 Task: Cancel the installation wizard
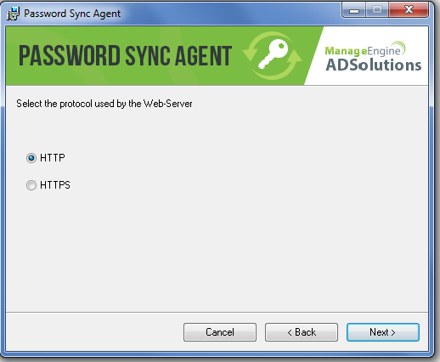coord(220,332)
